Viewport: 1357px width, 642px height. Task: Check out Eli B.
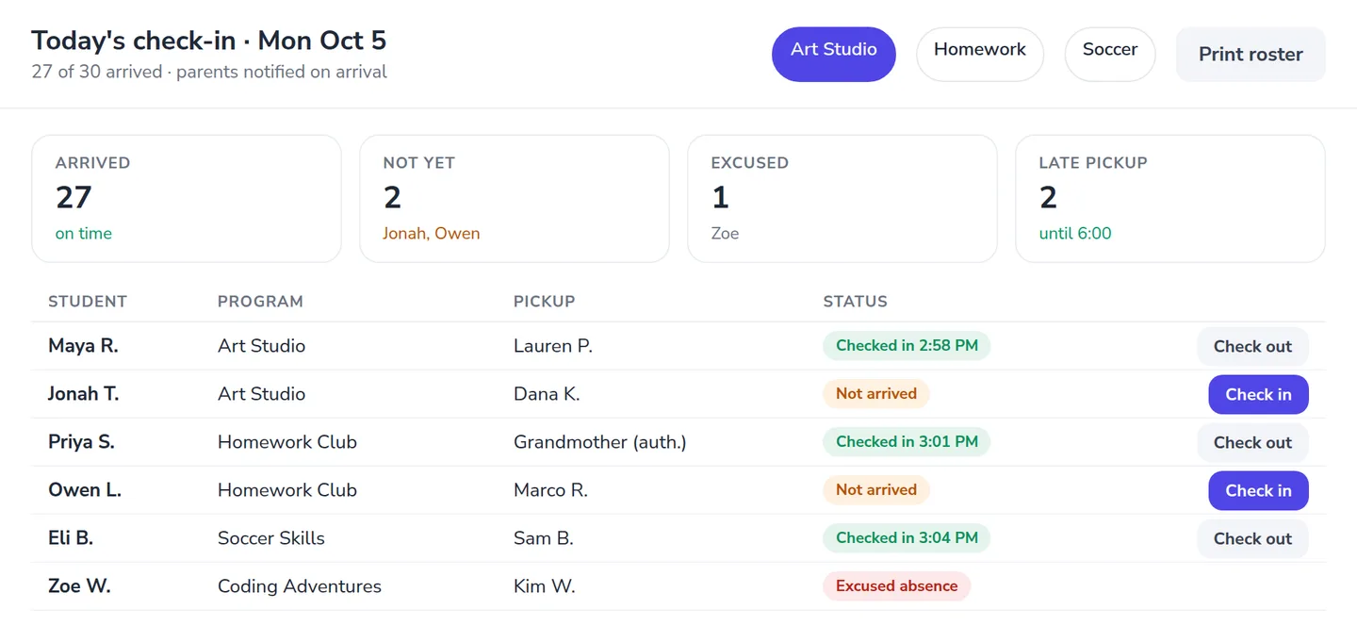click(1252, 538)
